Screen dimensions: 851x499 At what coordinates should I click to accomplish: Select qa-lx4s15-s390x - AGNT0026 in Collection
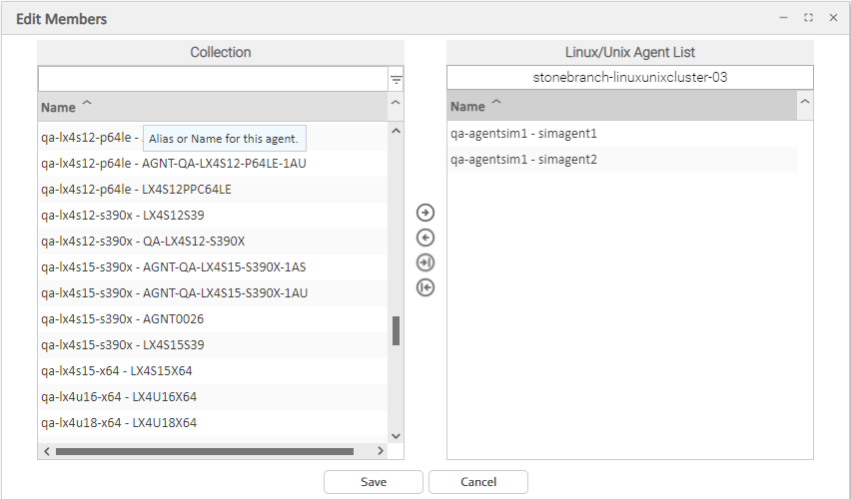click(123, 319)
